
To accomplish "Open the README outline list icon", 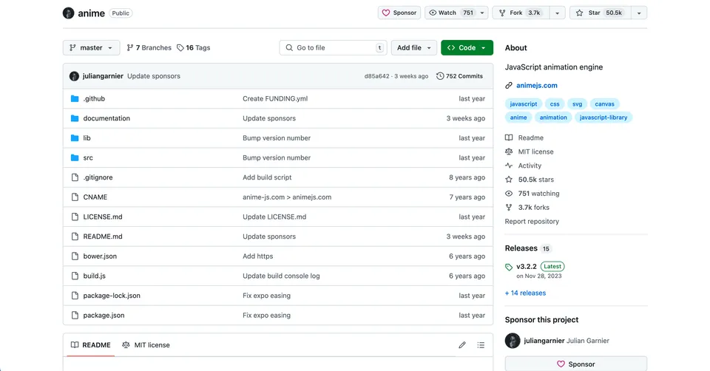I will pyautogui.click(x=481, y=345).
